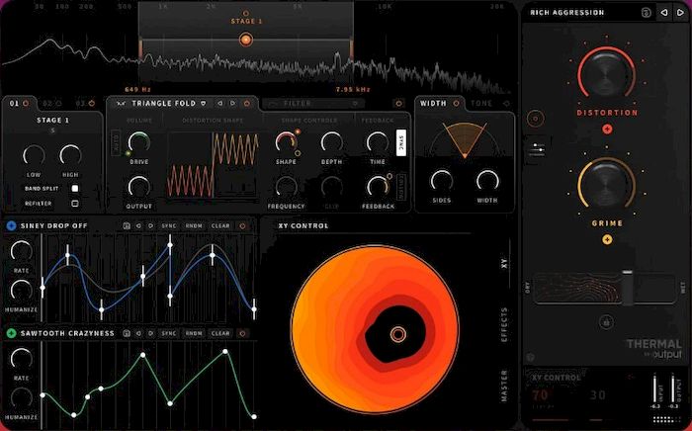Click the Filter dropdown arrow

pyautogui.click(x=355, y=103)
